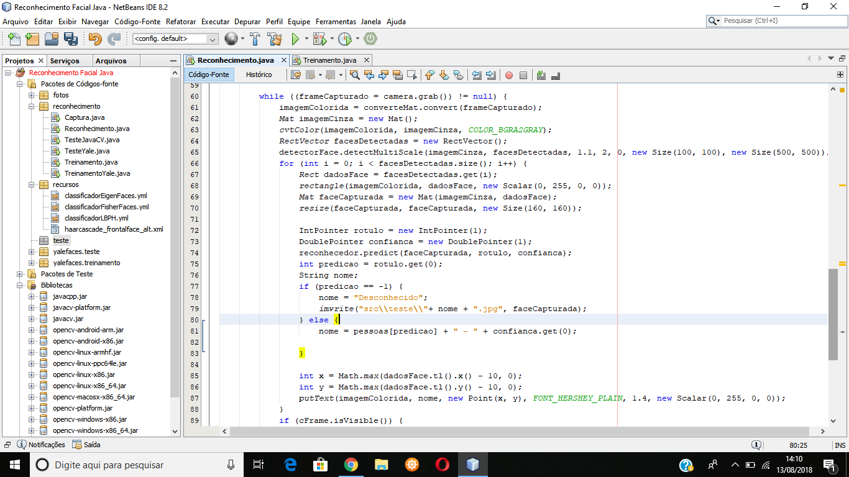Click the New Project icon
The image size is (849, 477).
click(32, 39)
